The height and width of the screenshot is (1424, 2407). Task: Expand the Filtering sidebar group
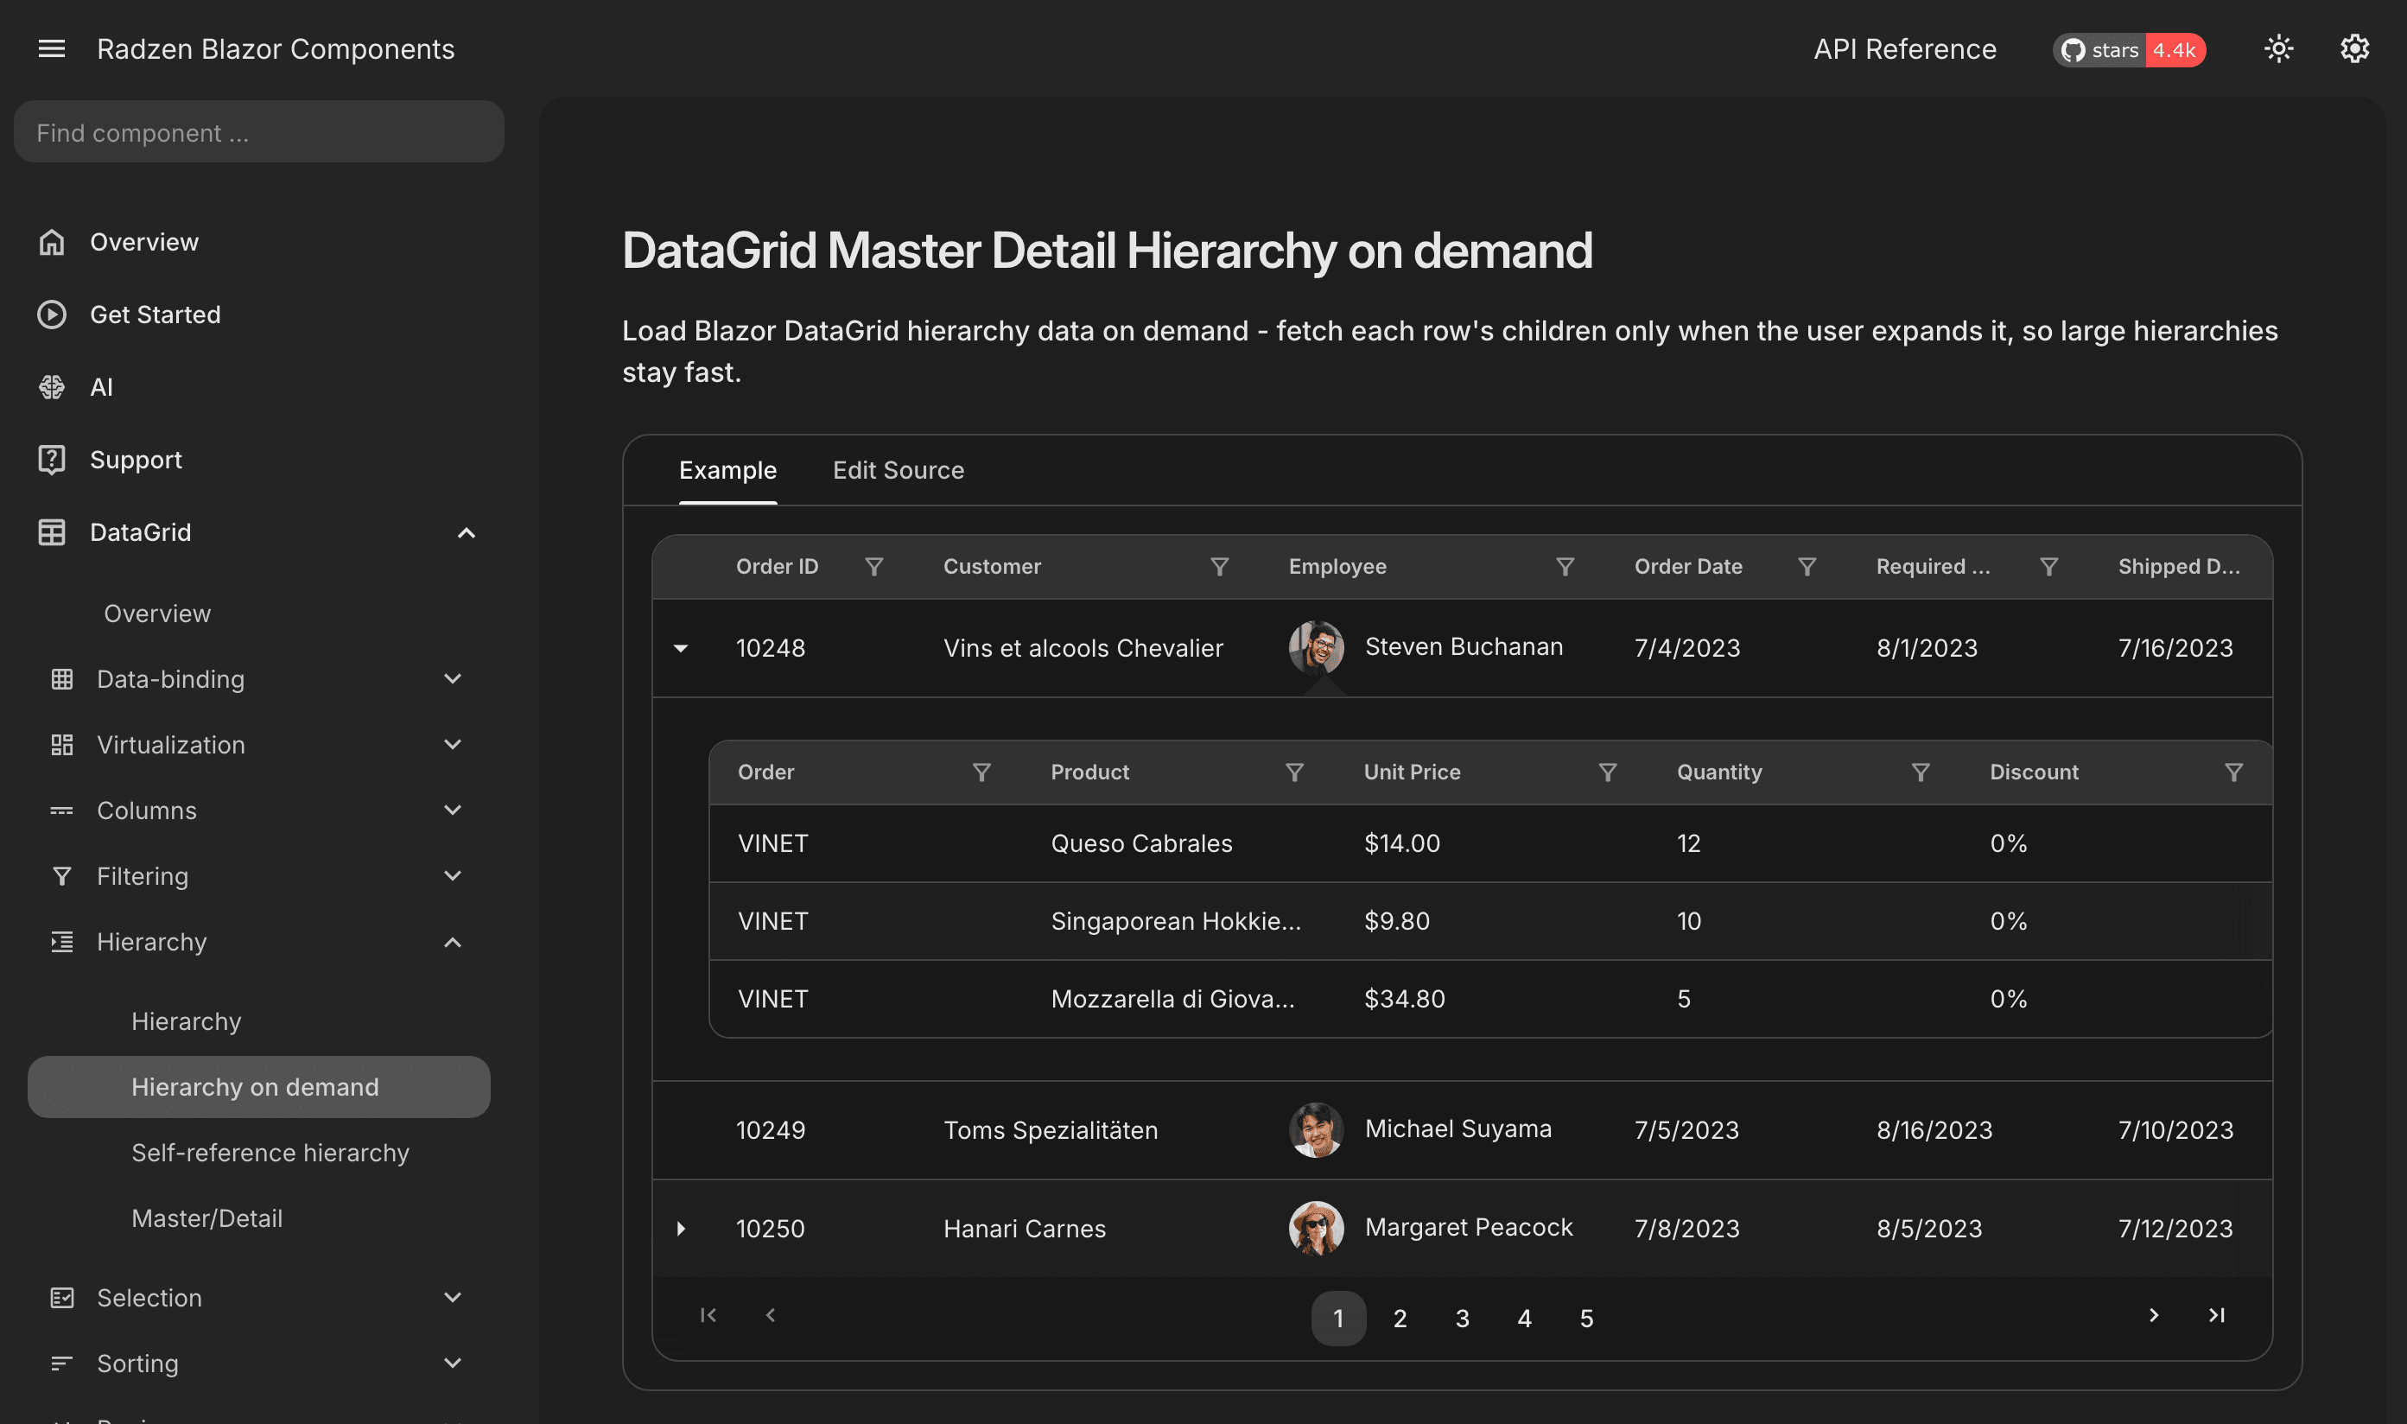tap(453, 876)
